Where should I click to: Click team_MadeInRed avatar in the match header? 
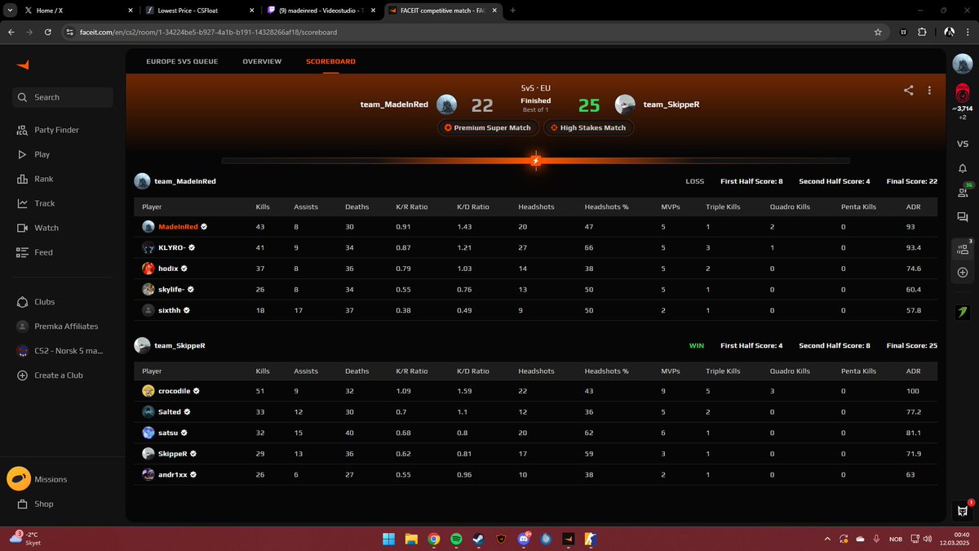(446, 104)
